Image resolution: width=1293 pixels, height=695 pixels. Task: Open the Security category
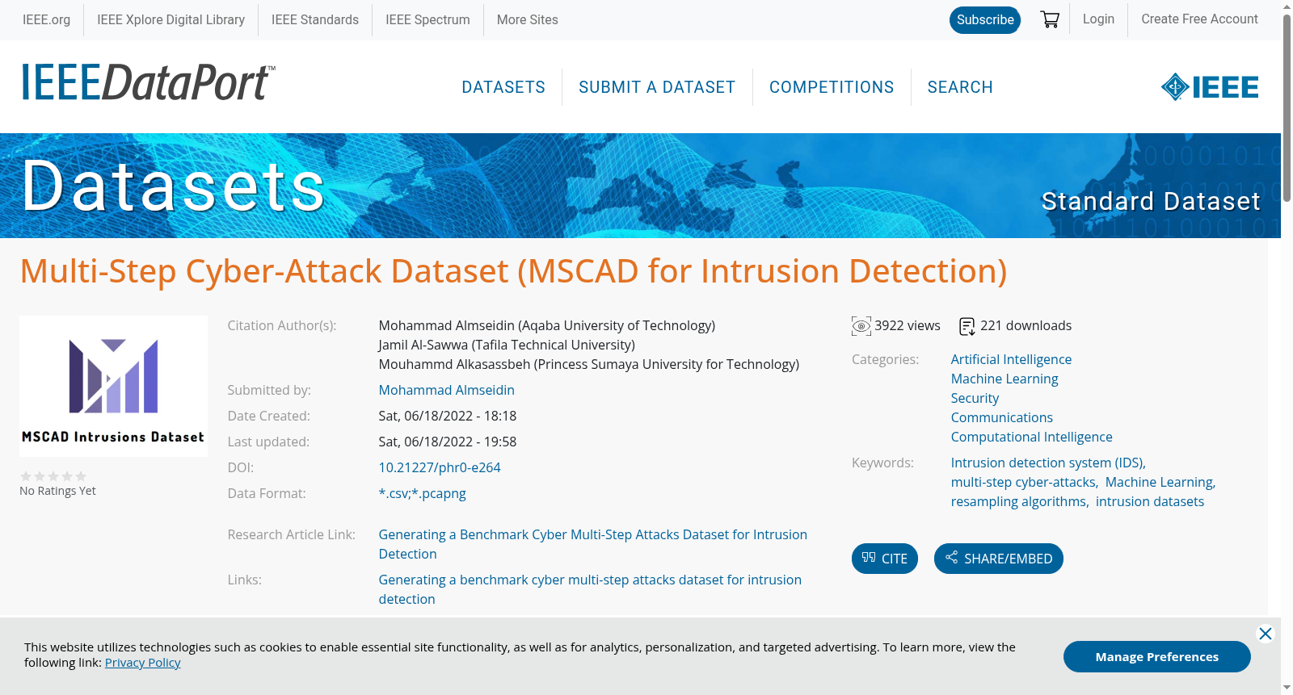(x=975, y=398)
